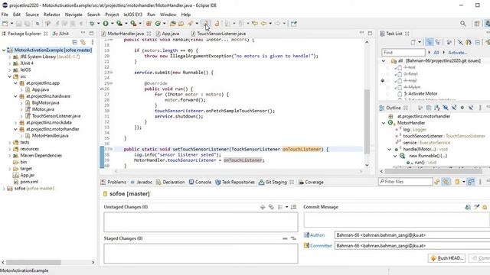
Task: Open the leJOS EV3 menu
Action: [132, 15]
